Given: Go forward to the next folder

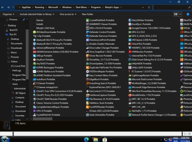Looking at the screenshot, I should pyautogui.click(x=8, y=7).
